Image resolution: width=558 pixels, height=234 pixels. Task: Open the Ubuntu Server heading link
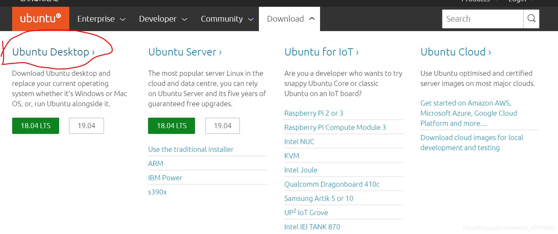pos(185,52)
